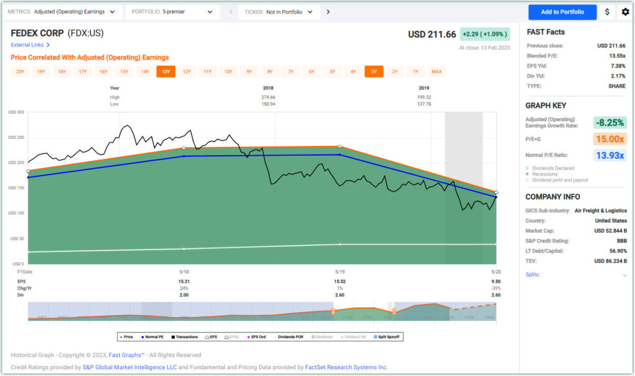This screenshot has height=376, width=635.
Task: Click the EPS triangle marker at 5/19
Action: 339,147
